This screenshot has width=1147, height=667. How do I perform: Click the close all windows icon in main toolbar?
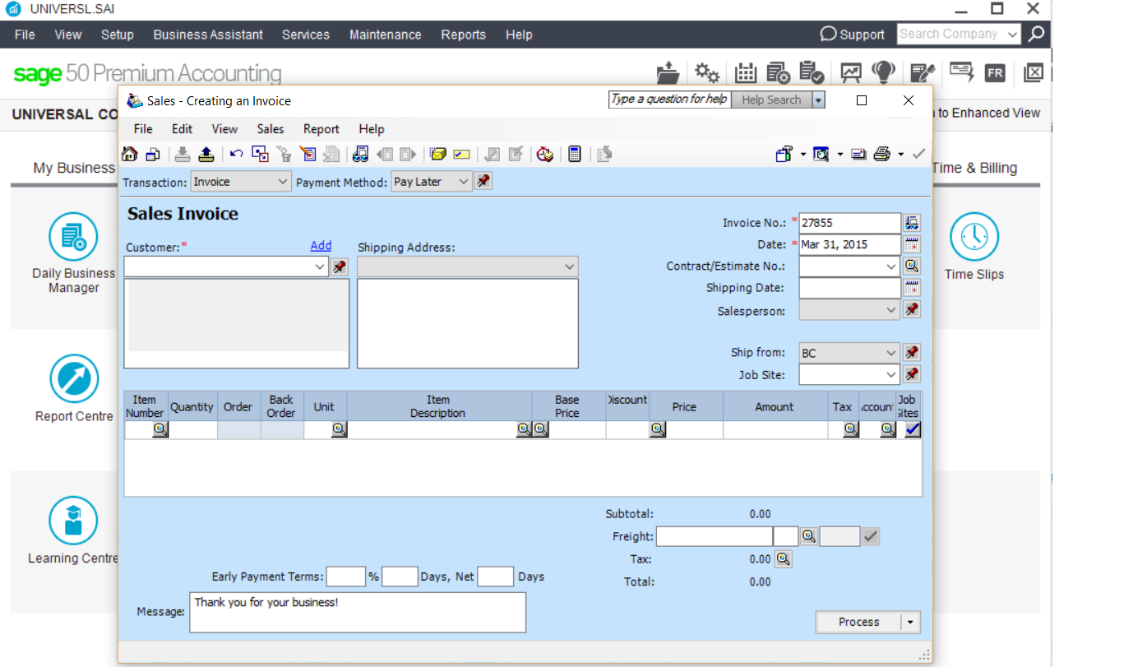click(x=1034, y=72)
